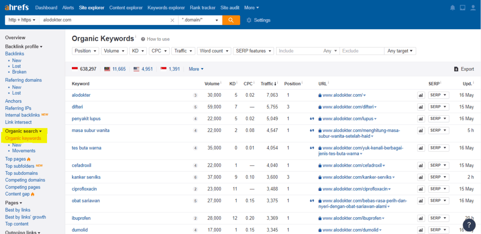Open the www.alodokter.com/difteri URL link
This screenshot has width=481, height=234.
pyautogui.click(x=348, y=107)
